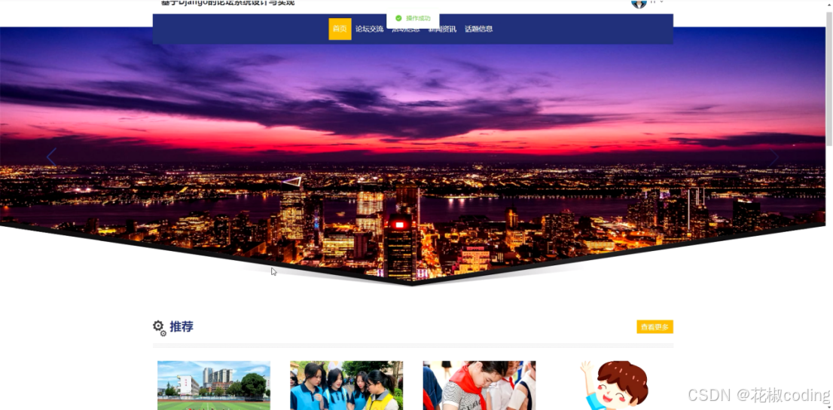
Task: Open the cartoon waving boy thumbnail
Action: coord(614,386)
